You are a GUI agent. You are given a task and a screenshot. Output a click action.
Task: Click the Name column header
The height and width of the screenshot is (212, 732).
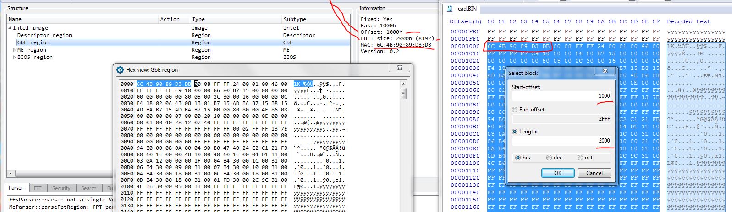[83, 19]
